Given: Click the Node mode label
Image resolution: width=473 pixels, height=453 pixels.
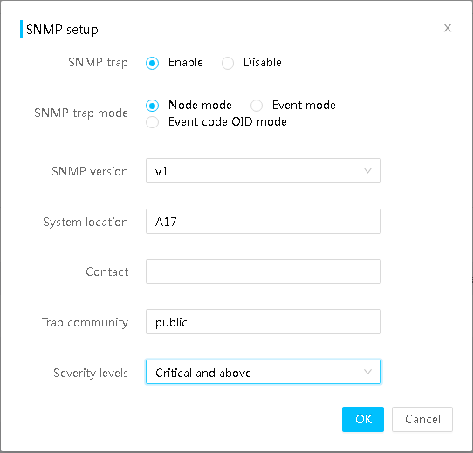Looking at the screenshot, I should (x=200, y=105).
